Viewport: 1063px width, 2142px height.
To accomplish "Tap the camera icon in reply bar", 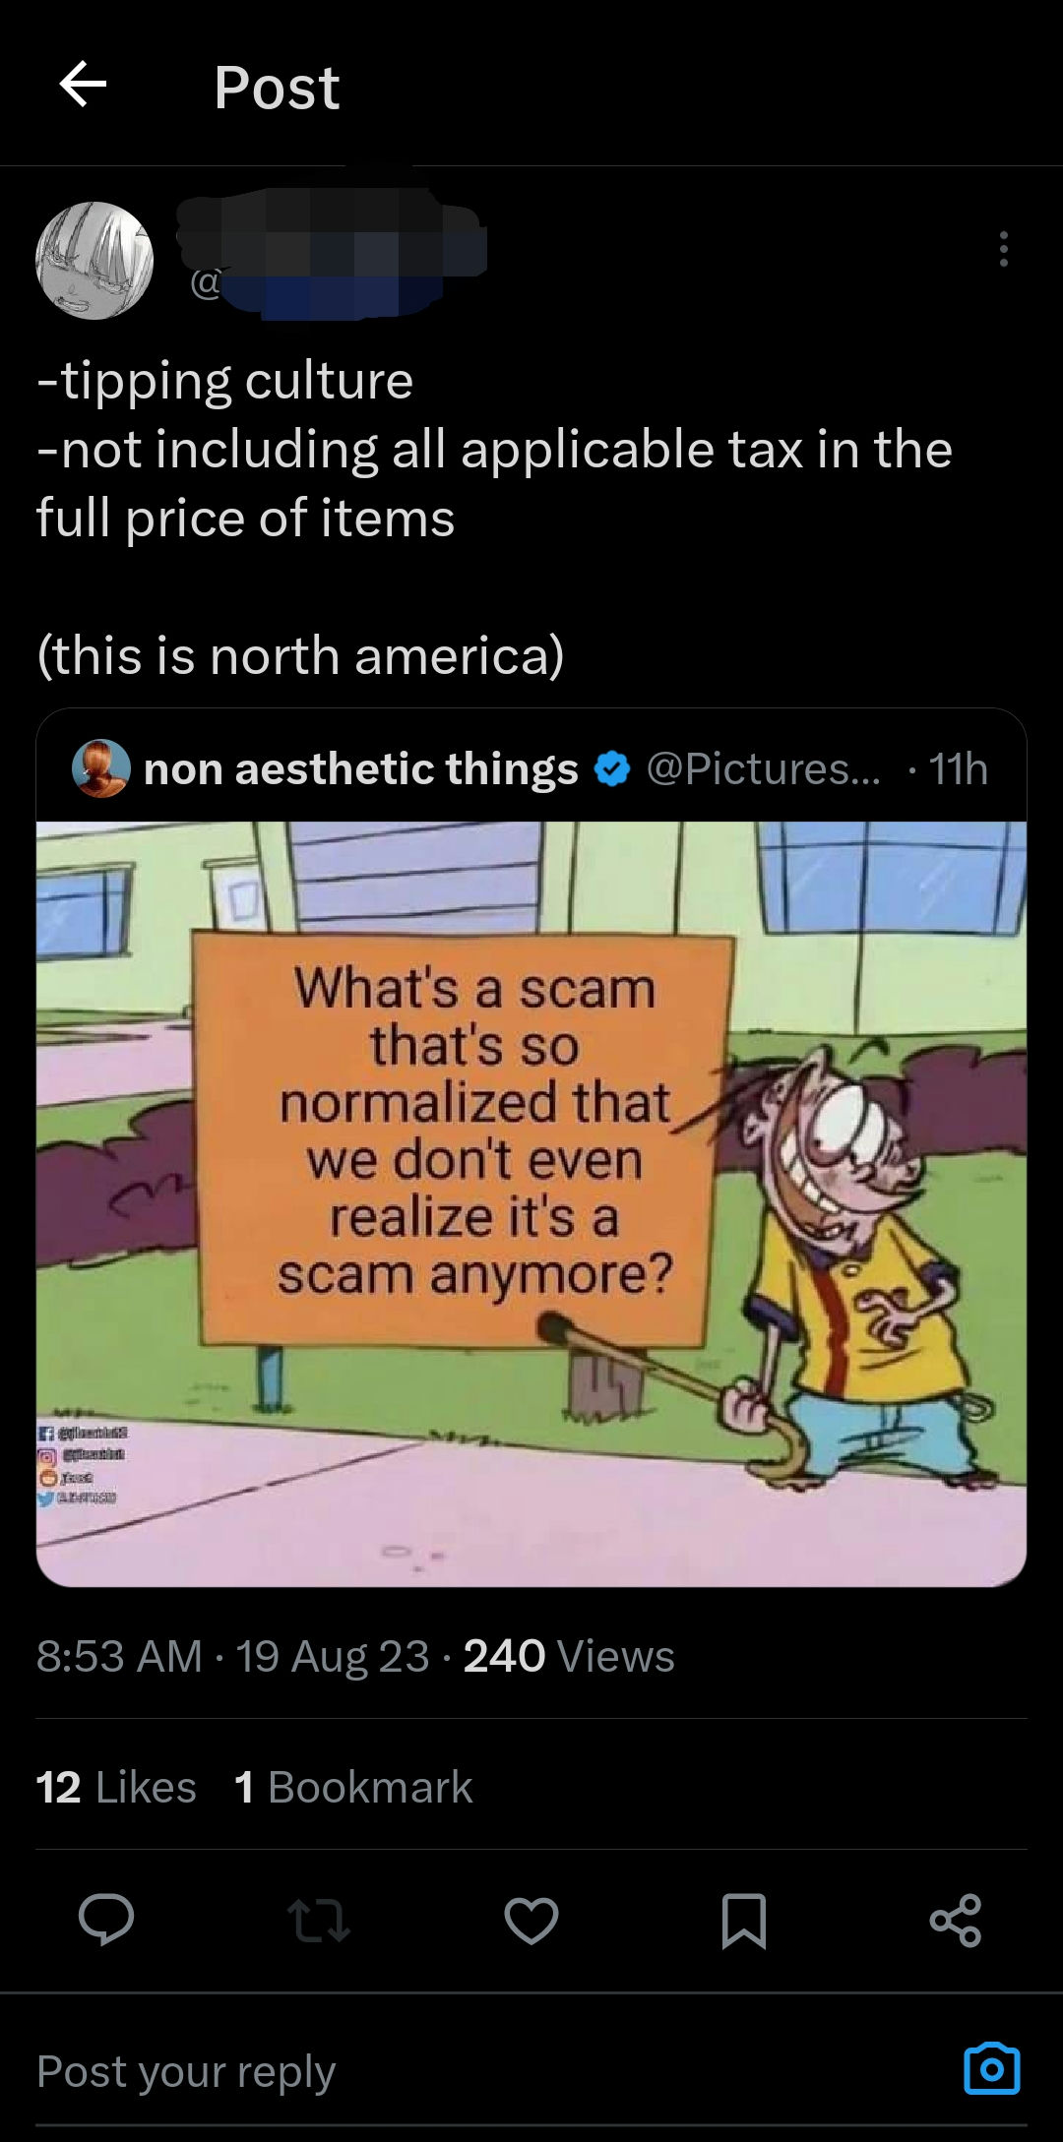I will 991,2068.
